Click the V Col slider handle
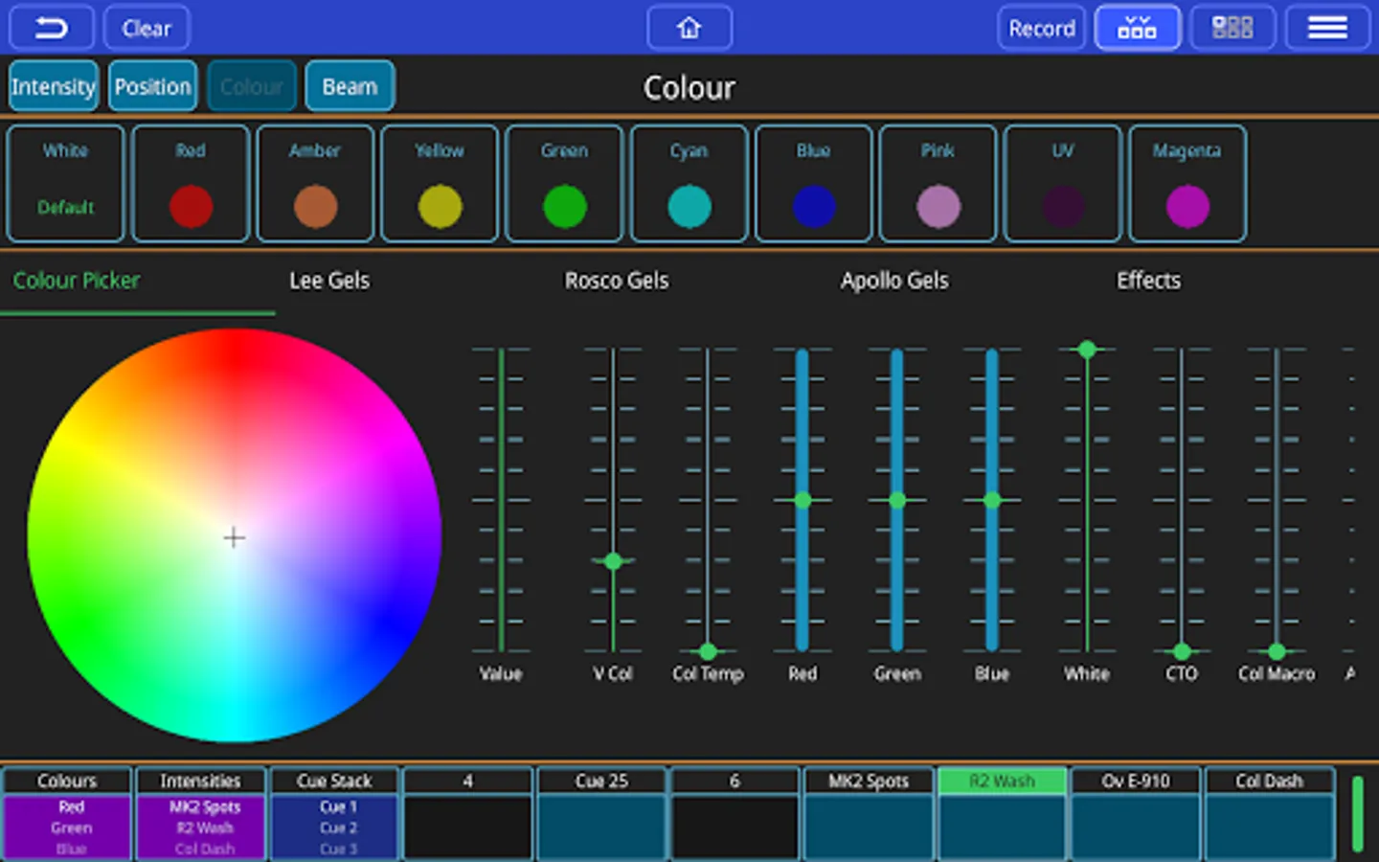 tap(613, 561)
